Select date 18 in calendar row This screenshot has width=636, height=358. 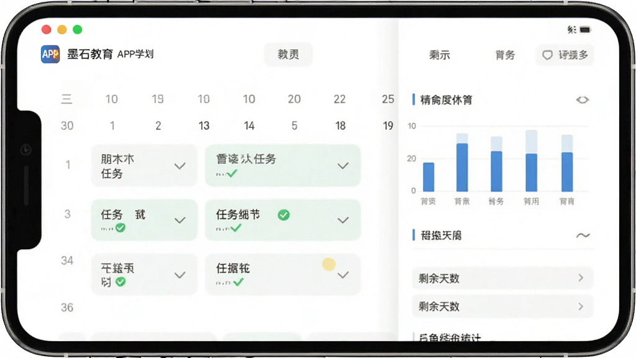(x=340, y=126)
